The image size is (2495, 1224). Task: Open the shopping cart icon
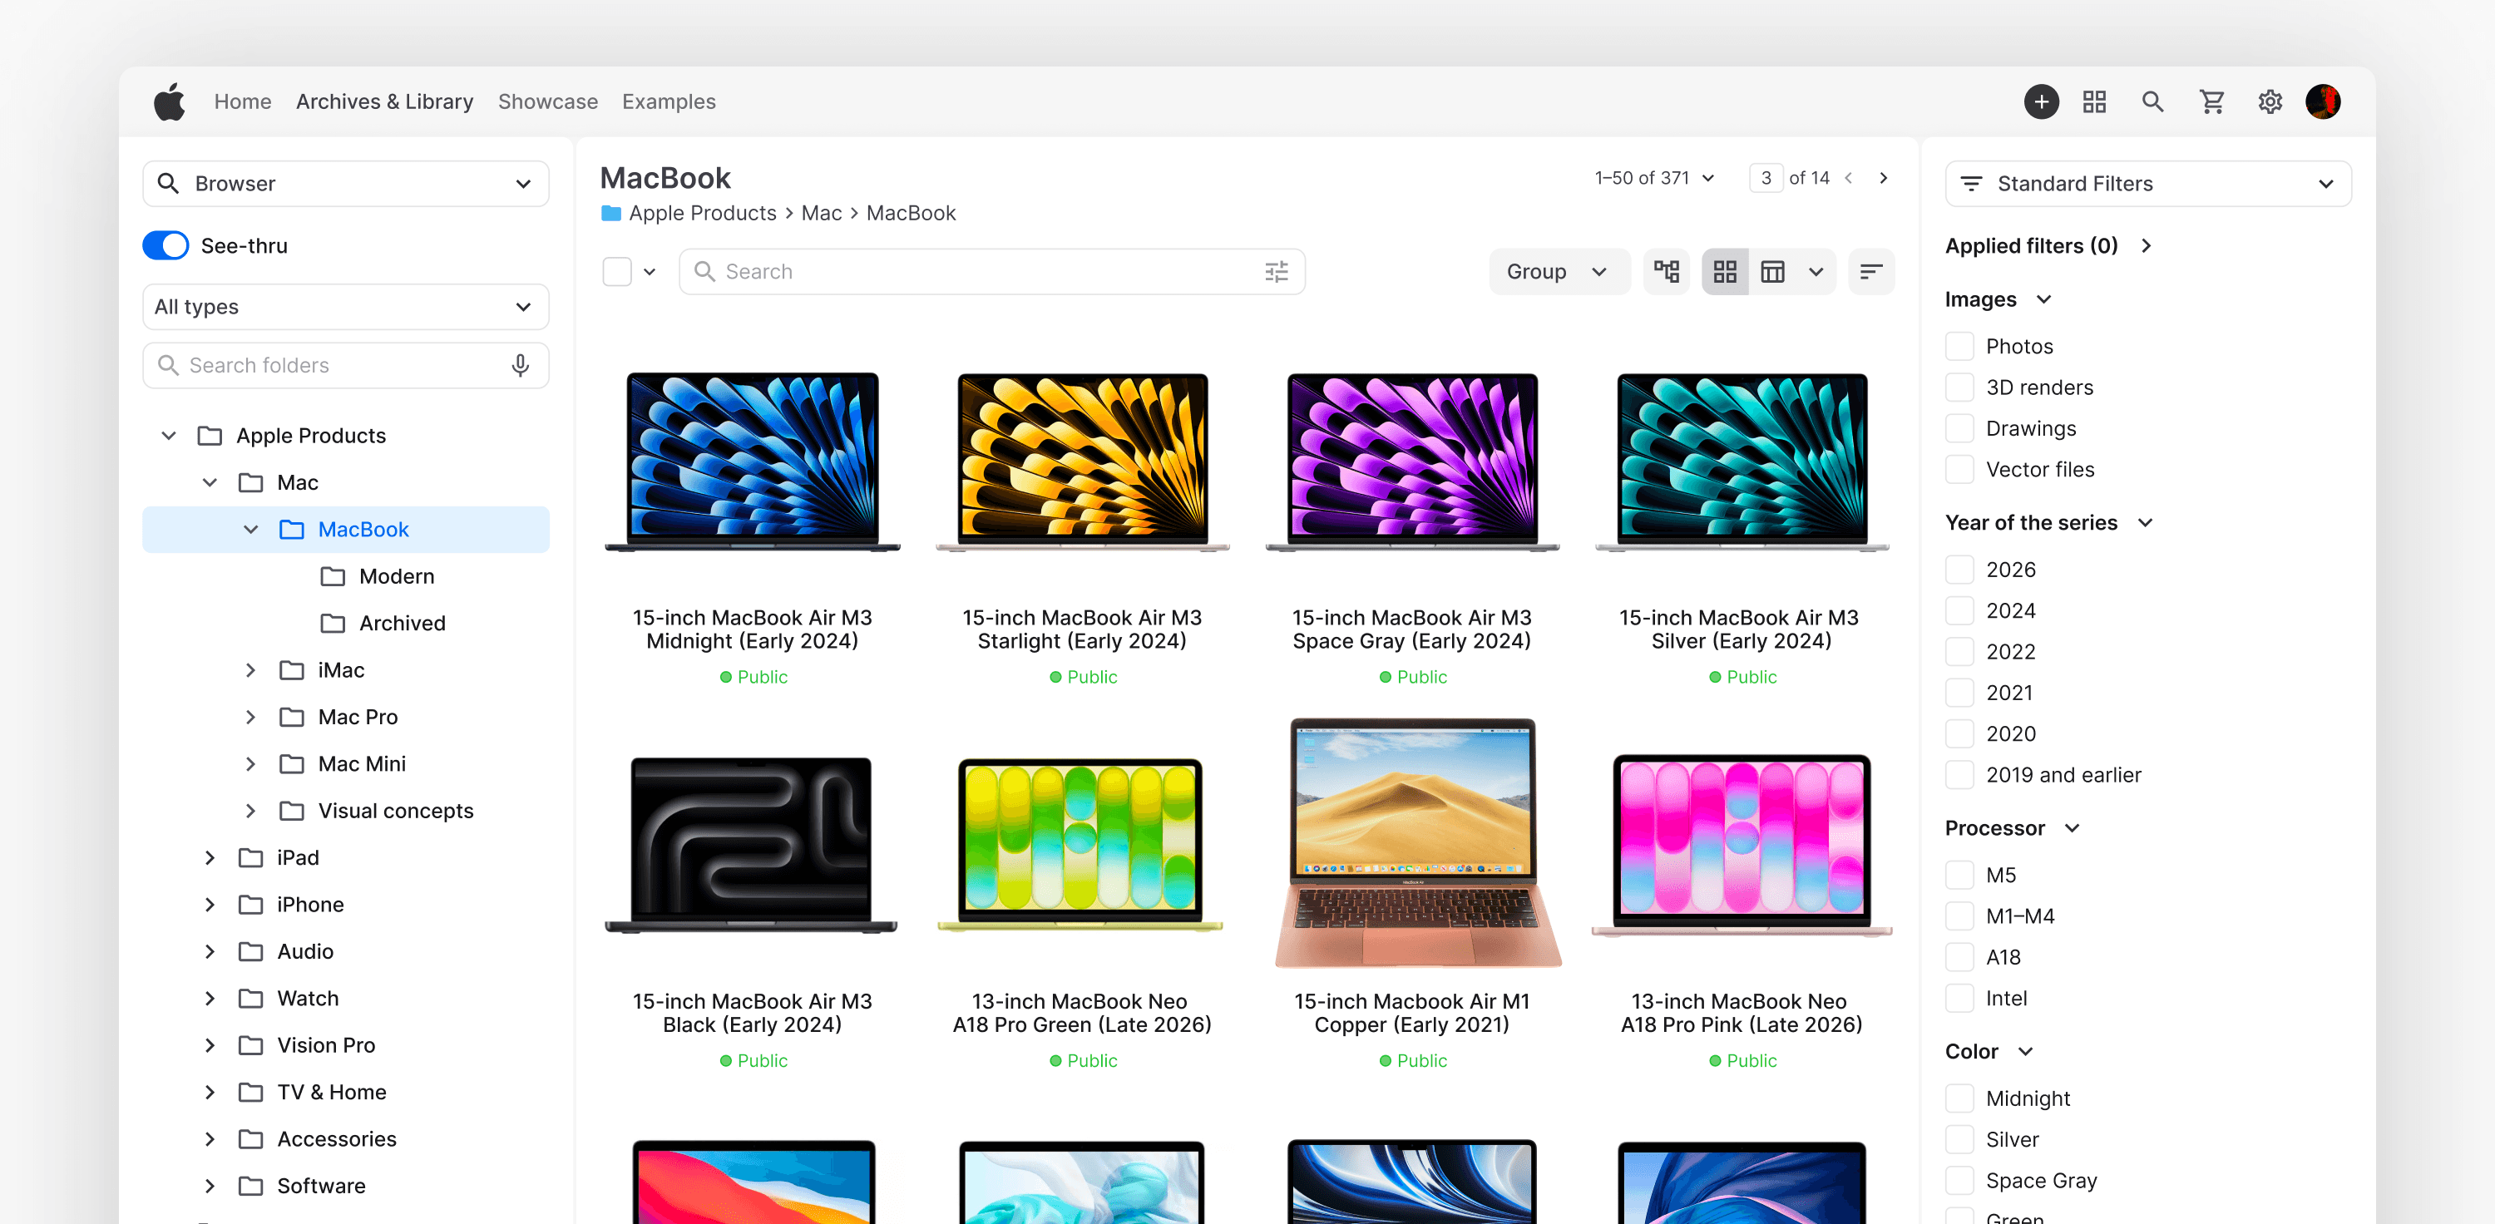[x=2211, y=101]
